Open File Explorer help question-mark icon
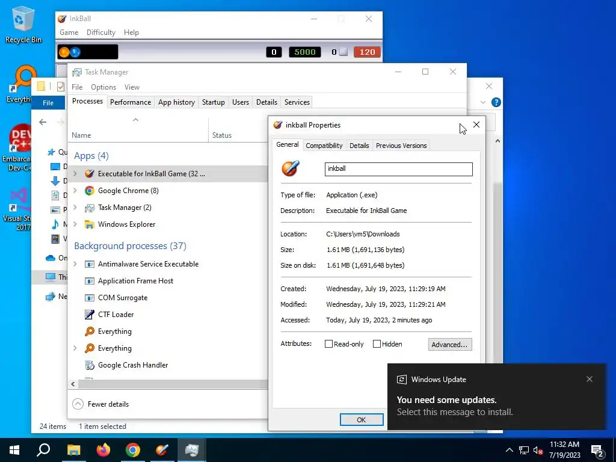 tap(496, 102)
